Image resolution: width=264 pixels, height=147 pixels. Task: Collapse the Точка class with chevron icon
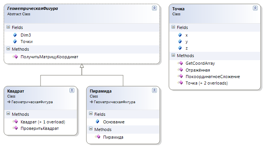[255, 8]
